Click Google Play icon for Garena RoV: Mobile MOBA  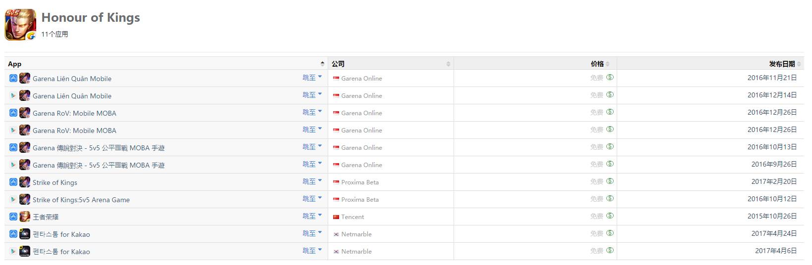pyautogui.click(x=13, y=130)
